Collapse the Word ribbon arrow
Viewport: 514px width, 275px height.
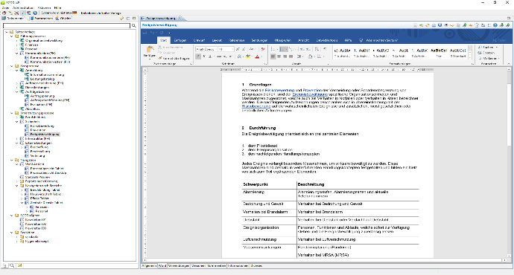click(x=509, y=63)
